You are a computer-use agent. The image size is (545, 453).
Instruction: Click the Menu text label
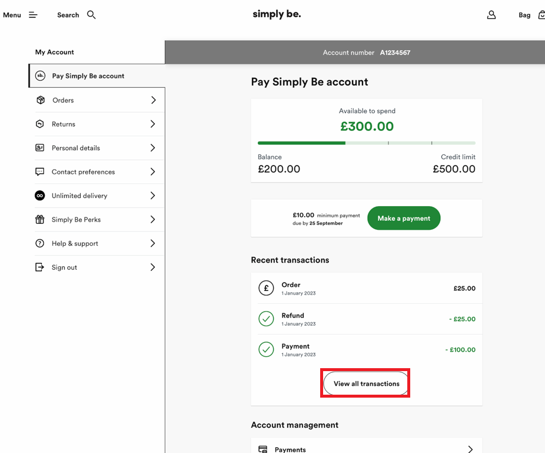12,15
